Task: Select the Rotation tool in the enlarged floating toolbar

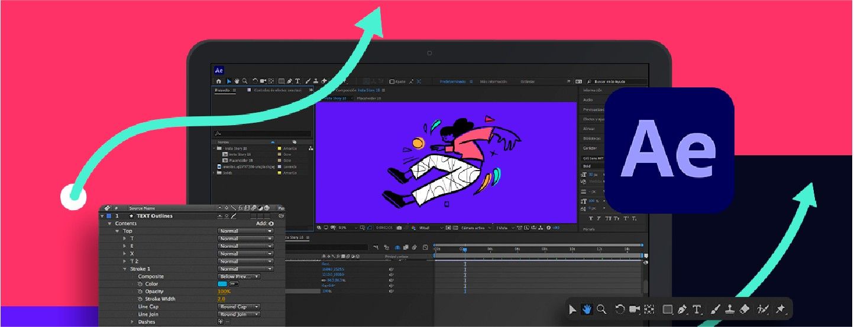Action: pos(620,309)
